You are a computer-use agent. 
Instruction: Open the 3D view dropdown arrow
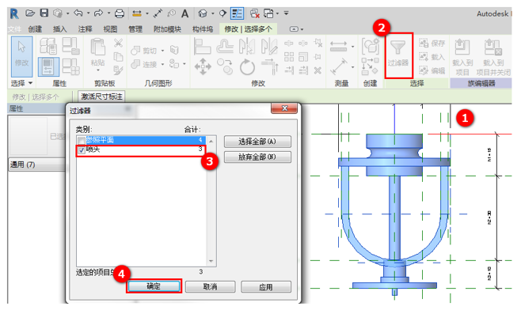point(213,13)
